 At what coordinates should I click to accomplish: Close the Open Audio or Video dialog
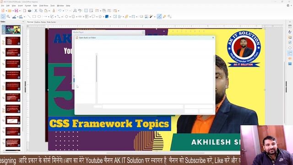tap(213, 38)
